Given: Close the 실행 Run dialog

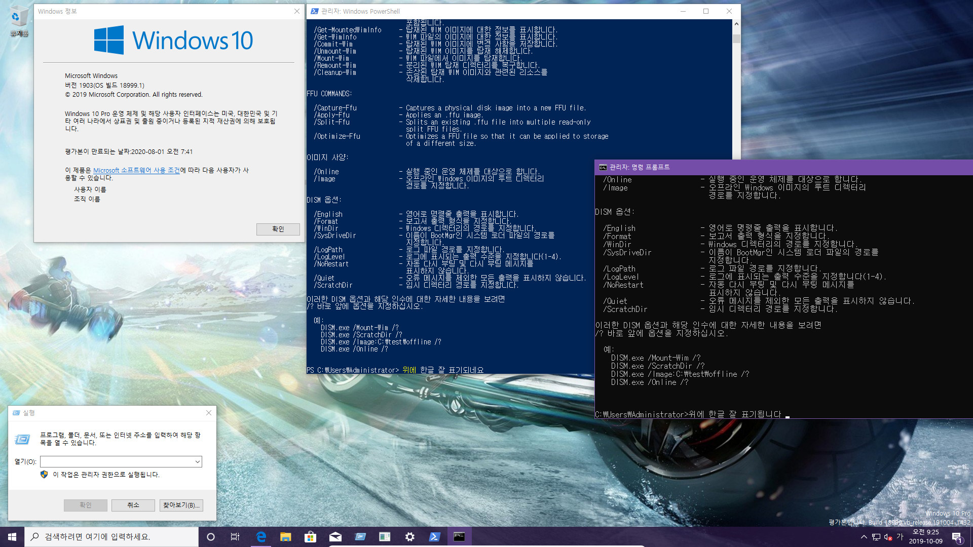Looking at the screenshot, I should 209,413.
